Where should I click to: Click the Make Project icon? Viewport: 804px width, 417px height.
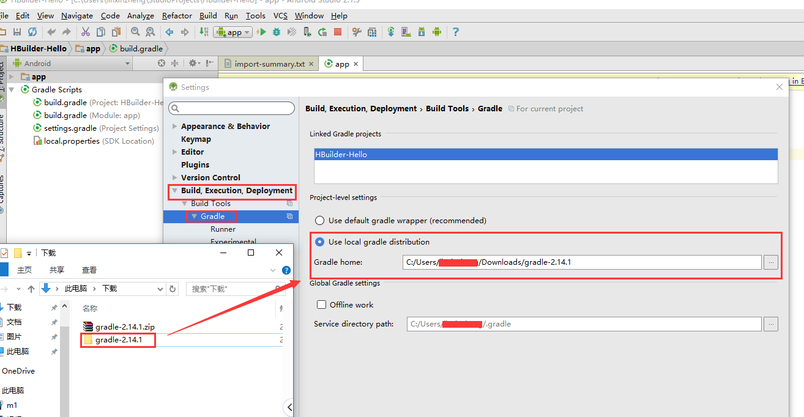pos(204,32)
